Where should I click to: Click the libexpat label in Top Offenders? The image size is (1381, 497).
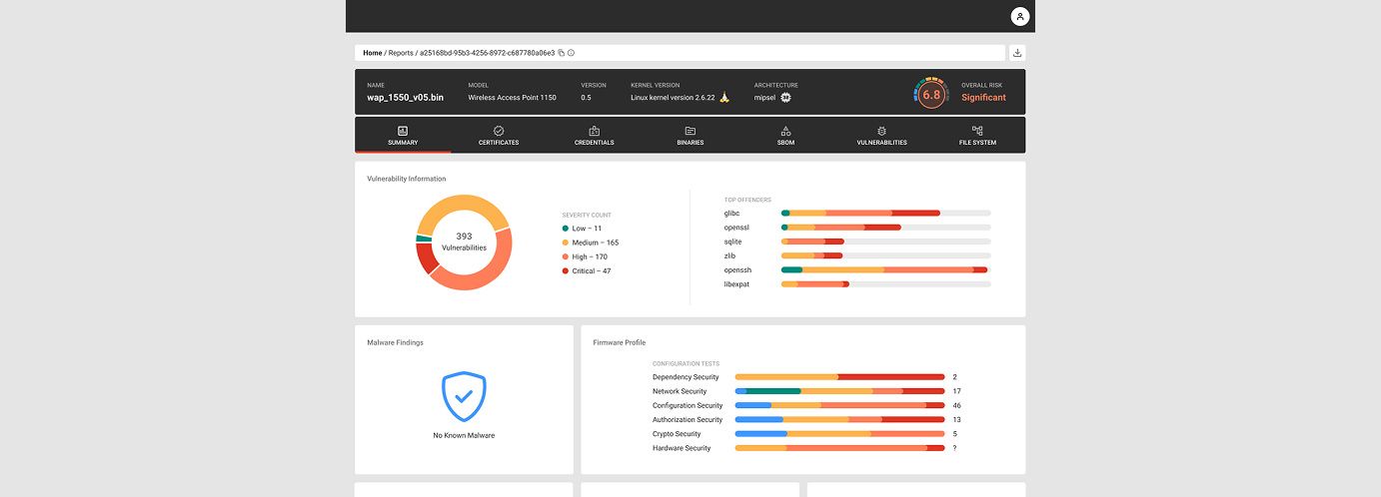pyautogui.click(x=736, y=284)
